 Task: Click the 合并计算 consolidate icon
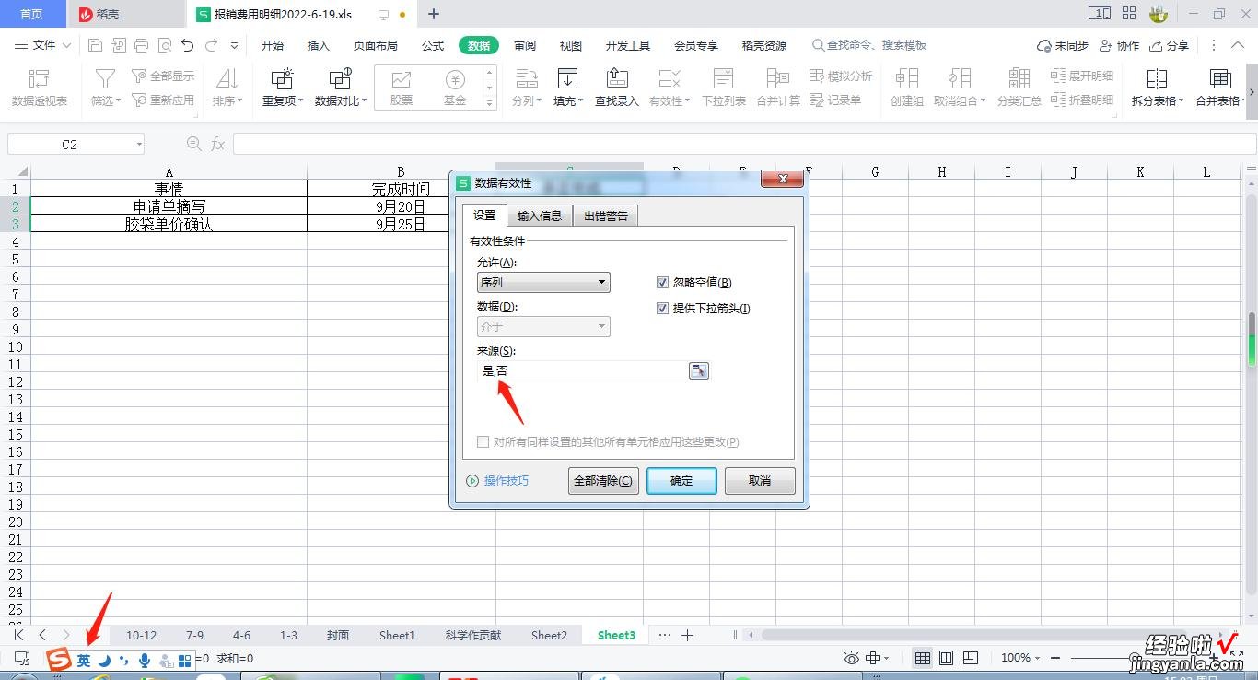[778, 79]
